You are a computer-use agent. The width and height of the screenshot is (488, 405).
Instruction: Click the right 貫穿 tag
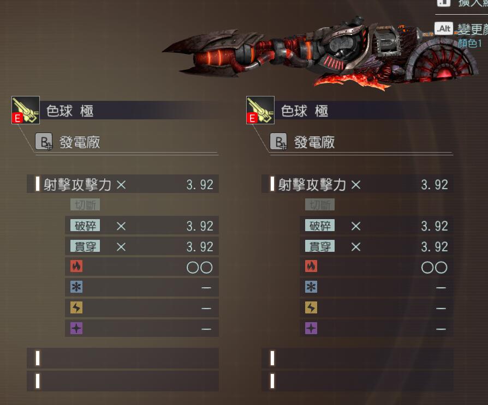(320, 246)
